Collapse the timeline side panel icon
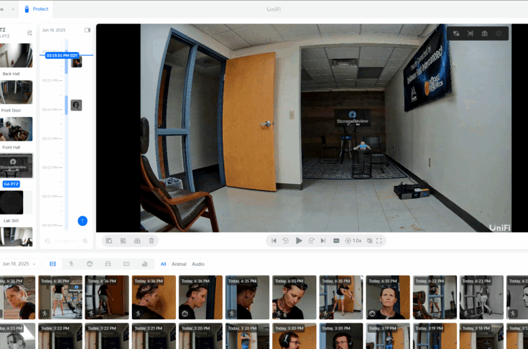 87,30
